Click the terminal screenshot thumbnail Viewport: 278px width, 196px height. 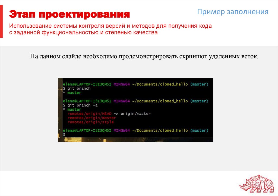(136, 110)
